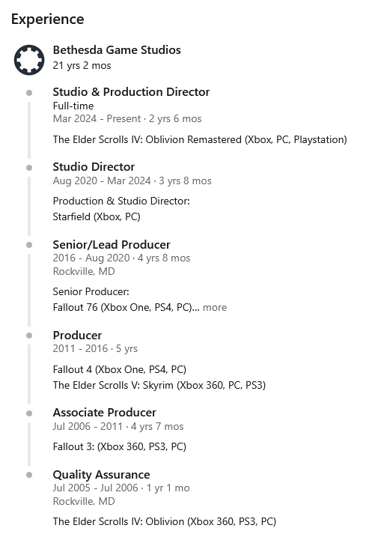Select the Fallout 76 description line

(x=126, y=307)
